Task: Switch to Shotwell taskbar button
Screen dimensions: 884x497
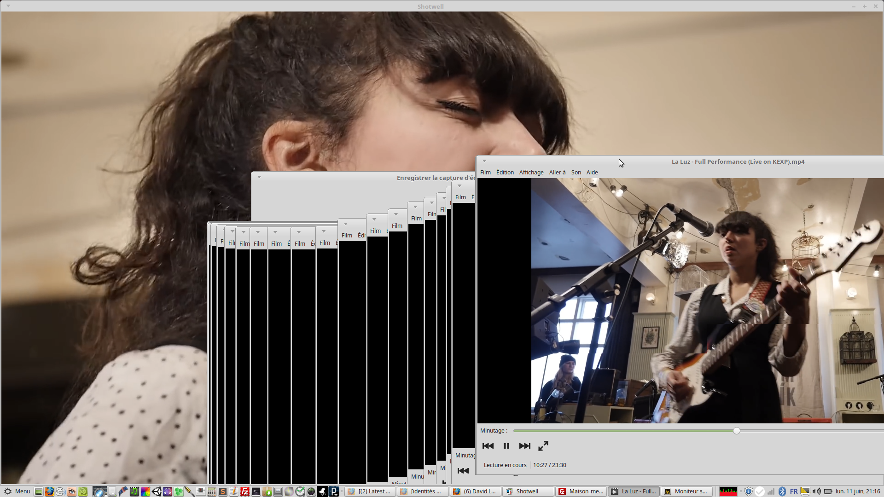Action: click(x=527, y=491)
